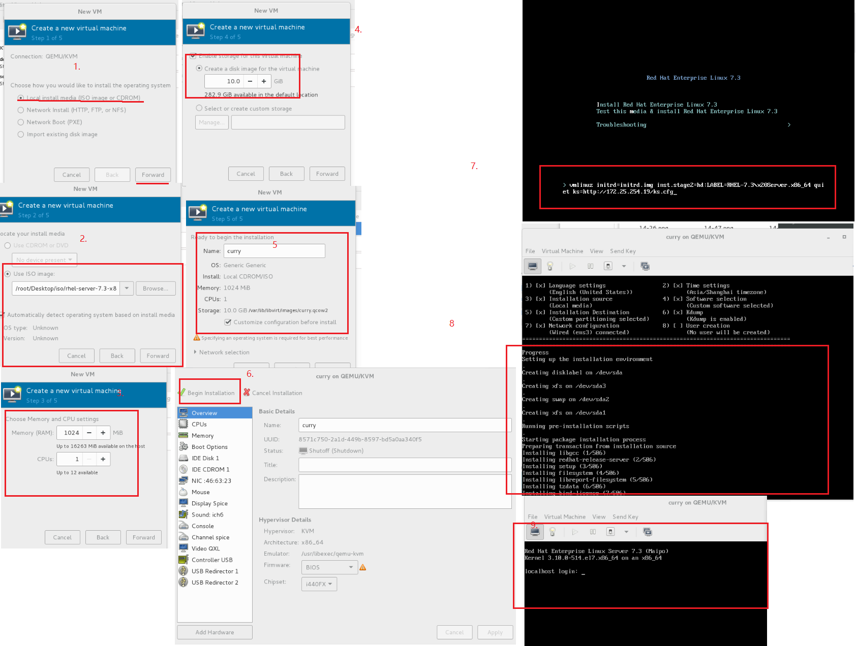Select the Console device entry

tap(215, 526)
